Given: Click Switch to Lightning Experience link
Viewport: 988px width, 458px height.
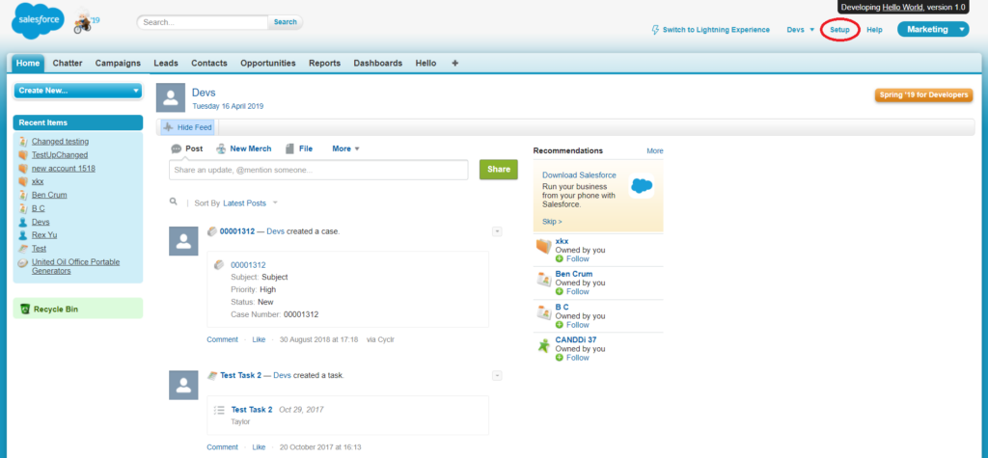Looking at the screenshot, I should [x=716, y=30].
